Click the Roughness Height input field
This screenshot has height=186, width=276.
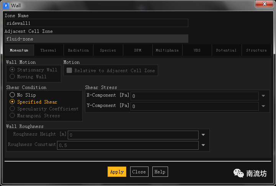(133, 135)
